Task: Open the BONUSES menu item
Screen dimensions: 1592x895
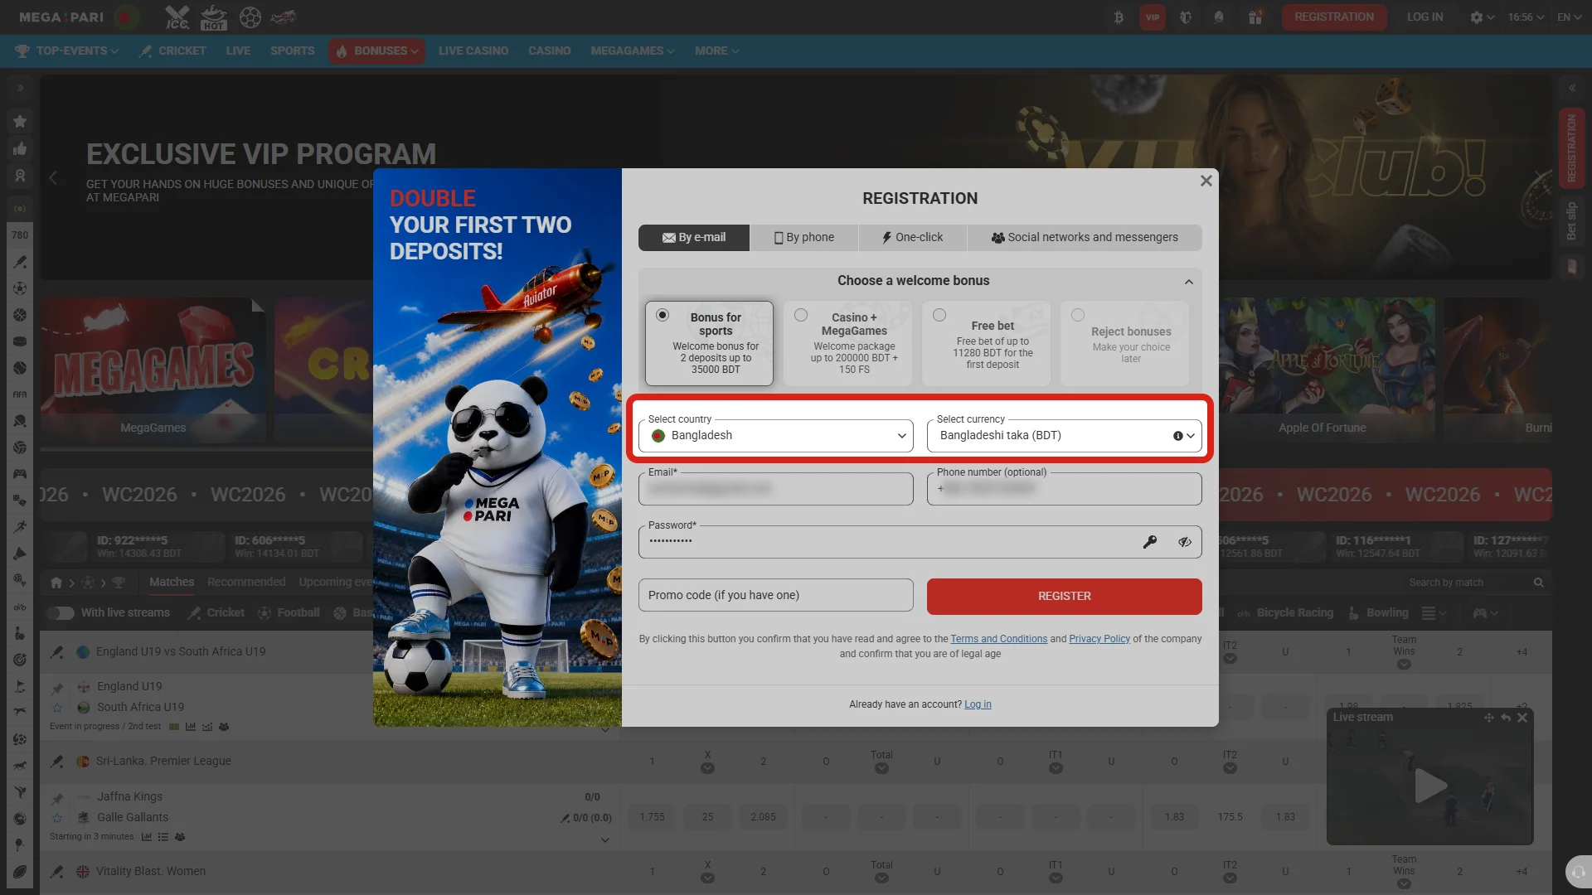Action: pos(377,51)
